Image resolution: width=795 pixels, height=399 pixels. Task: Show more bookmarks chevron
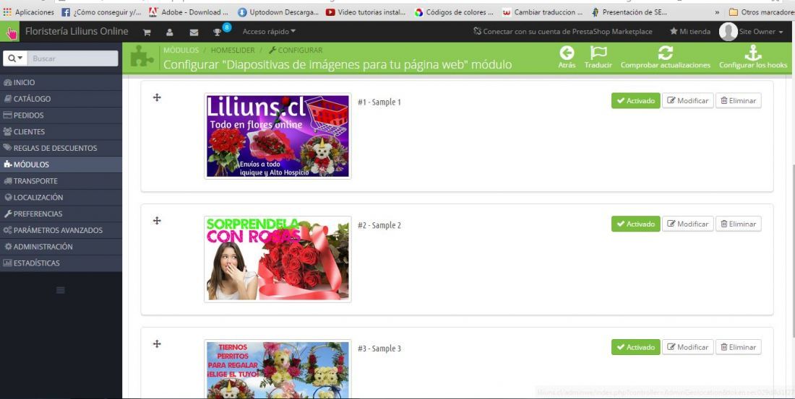click(x=717, y=12)
